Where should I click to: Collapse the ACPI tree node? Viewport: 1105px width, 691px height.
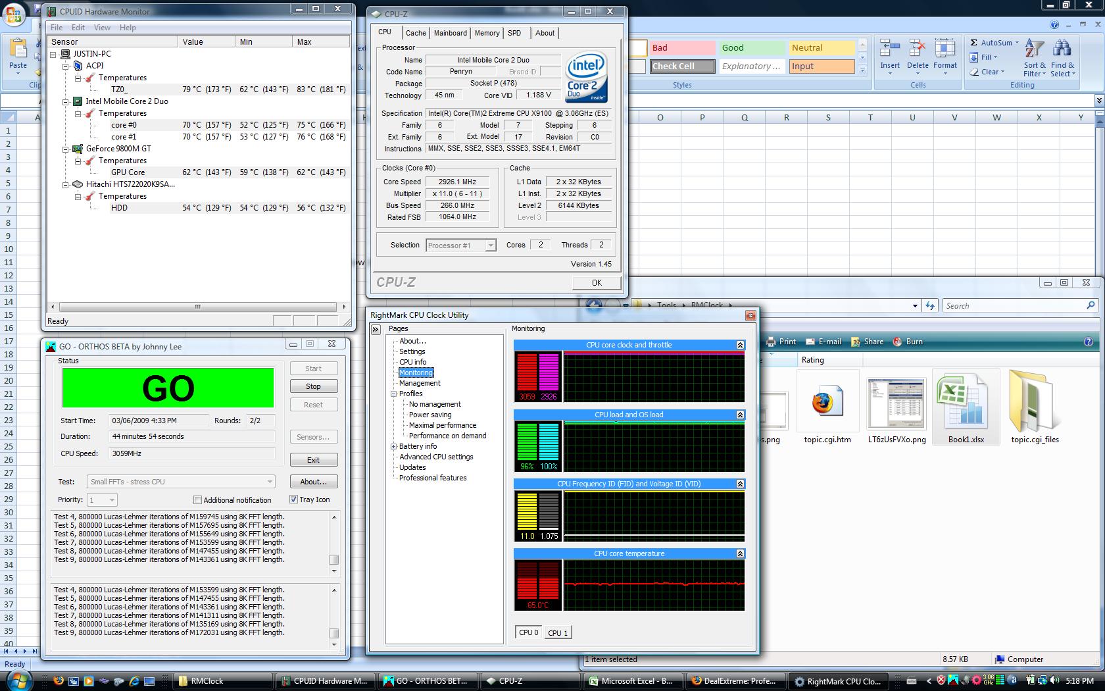65,66
